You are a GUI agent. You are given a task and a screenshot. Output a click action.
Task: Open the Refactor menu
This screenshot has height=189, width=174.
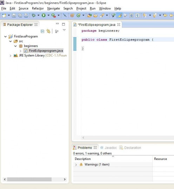[38, 8]
